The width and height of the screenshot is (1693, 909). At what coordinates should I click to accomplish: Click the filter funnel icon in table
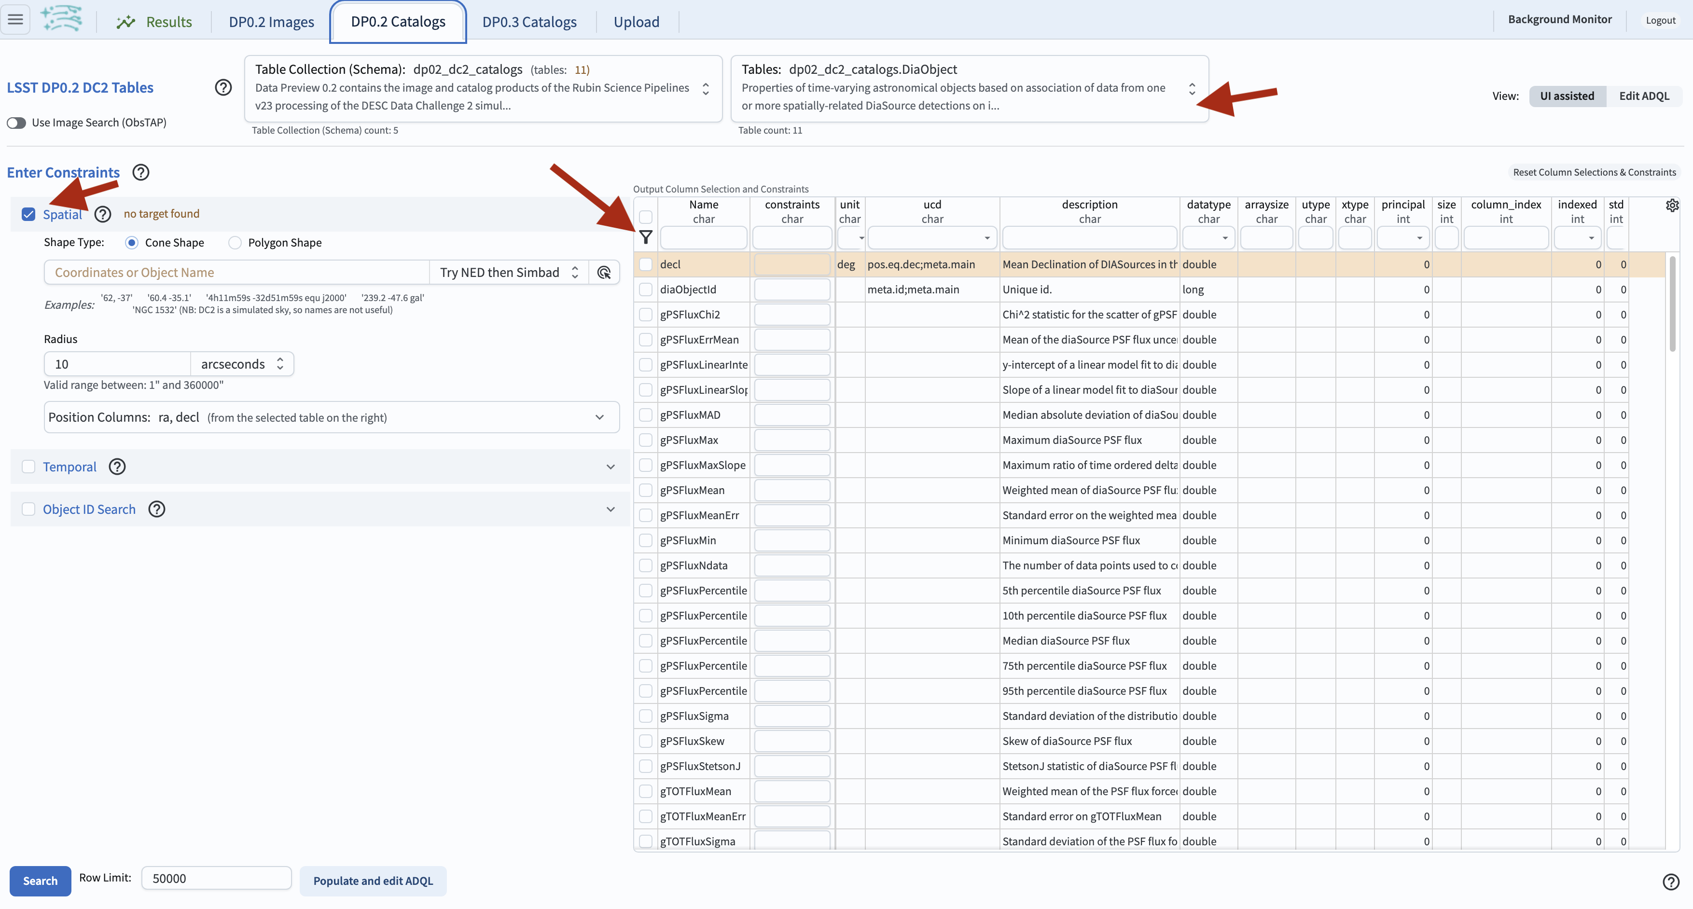tap(645, 237)
